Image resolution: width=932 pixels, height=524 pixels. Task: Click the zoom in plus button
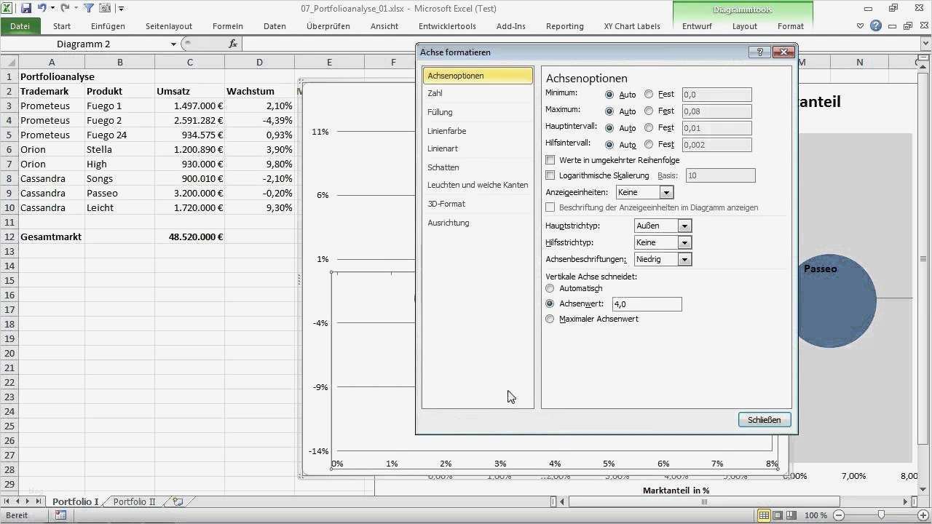point(923,515)
